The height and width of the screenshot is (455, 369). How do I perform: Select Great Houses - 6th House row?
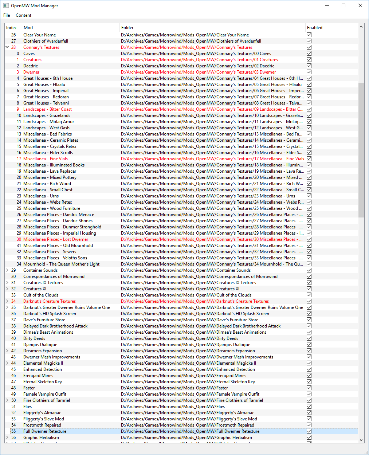[x=181, y=78]
